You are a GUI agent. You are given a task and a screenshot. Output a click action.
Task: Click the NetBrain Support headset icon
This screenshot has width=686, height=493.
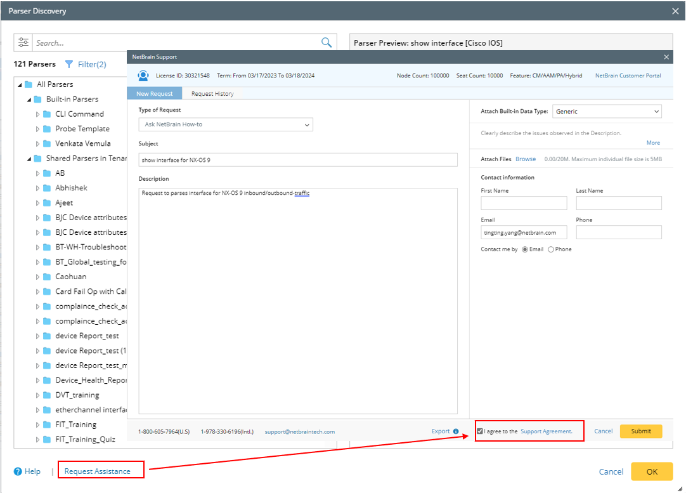[x=143, y=76]
